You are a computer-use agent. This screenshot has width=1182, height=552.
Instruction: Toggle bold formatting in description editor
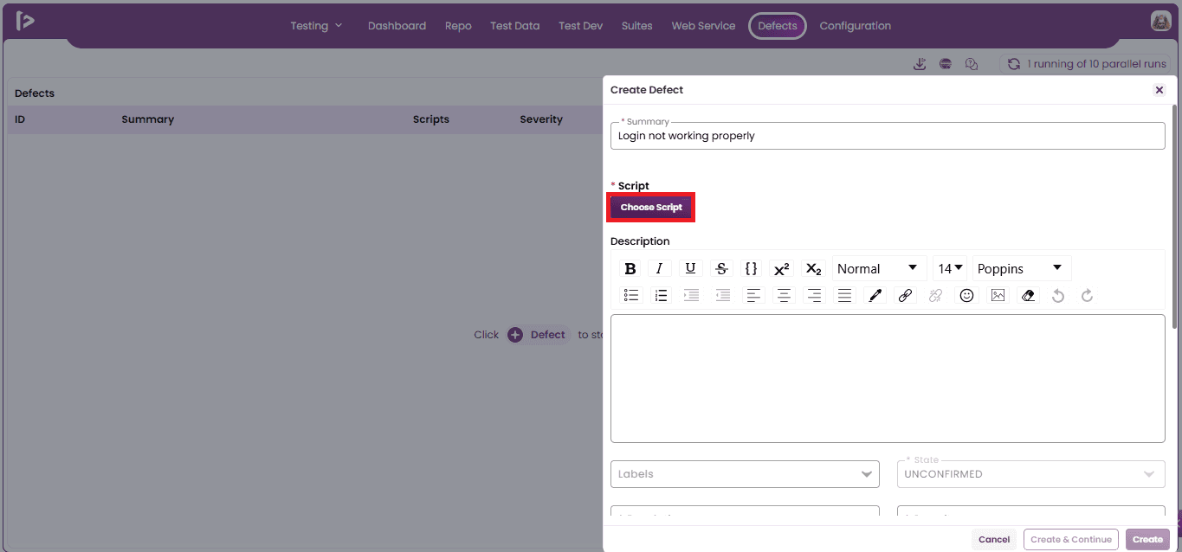(630, 268)
